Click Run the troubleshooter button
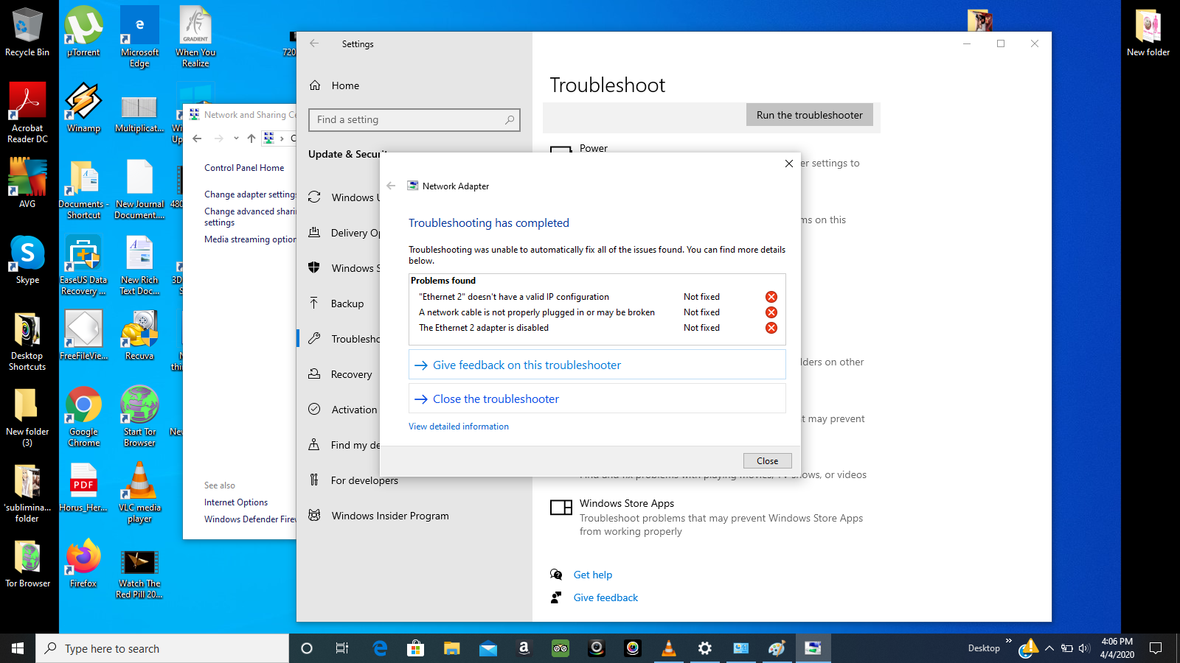This screenshot has height=663, width=1180. (809, 115)
